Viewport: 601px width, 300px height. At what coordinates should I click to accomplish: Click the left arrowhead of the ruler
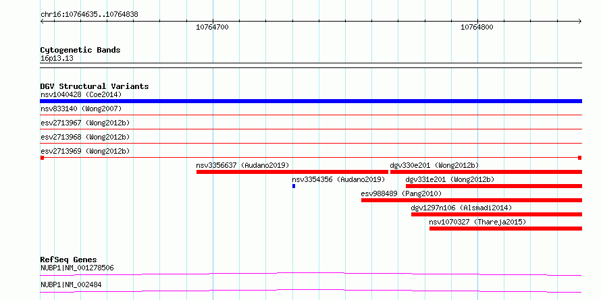coord(42,22)
